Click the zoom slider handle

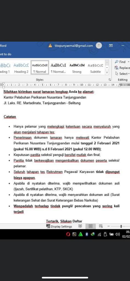pos(121,226)
